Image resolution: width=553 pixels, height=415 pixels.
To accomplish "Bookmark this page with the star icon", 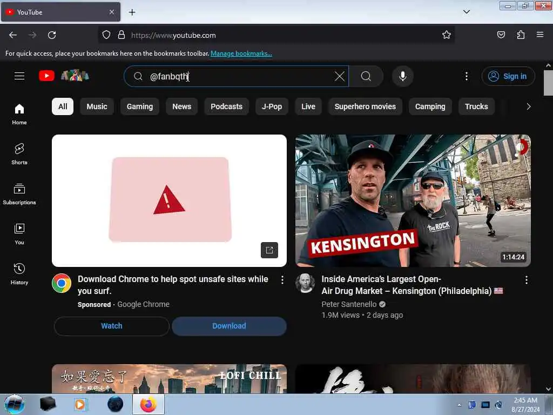I will [447, 35].
